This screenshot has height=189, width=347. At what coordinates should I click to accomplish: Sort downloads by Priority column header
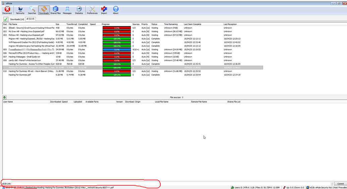[x=144, y=24]
